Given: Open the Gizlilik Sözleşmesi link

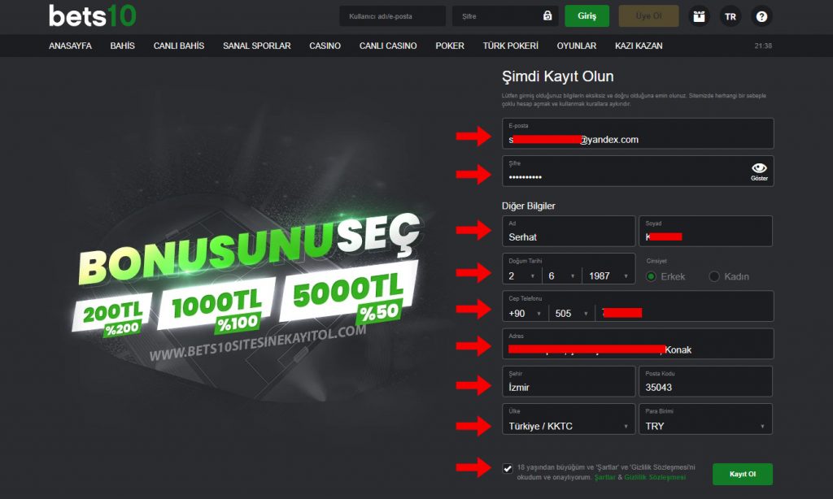Looking at the screenshot, I should (x=655, y=477).
